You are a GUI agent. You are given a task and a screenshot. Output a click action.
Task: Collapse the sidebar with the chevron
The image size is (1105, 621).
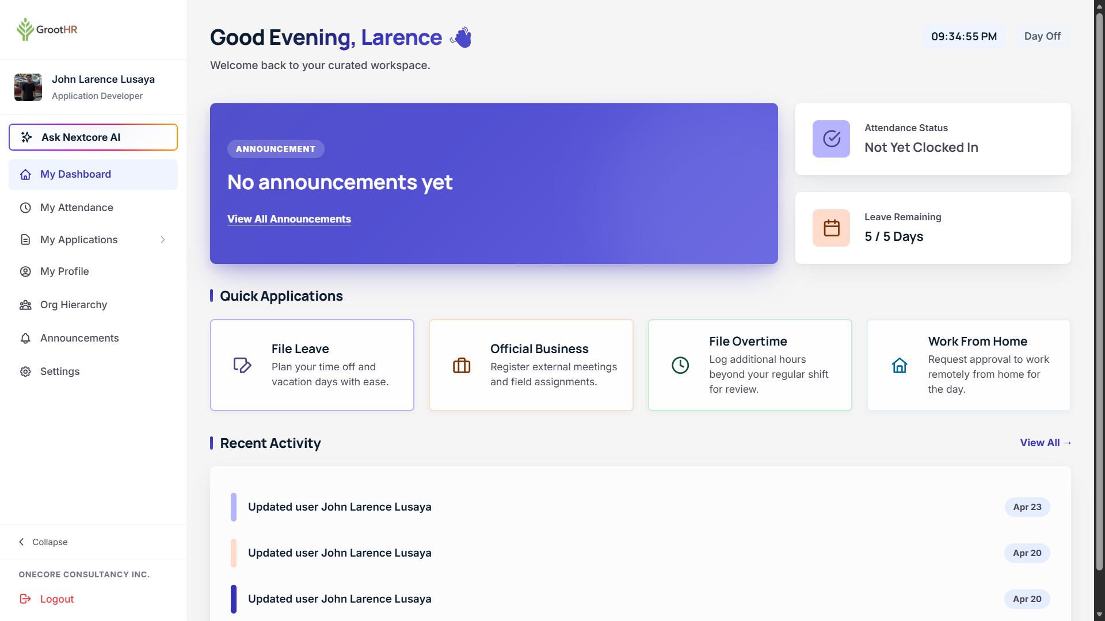[x=21, y=542]
